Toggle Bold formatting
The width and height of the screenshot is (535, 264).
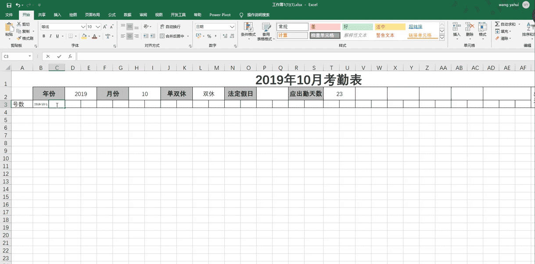click(x=44, y=36)
